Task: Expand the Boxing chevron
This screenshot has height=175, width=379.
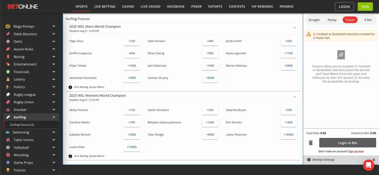Action: 54,57
